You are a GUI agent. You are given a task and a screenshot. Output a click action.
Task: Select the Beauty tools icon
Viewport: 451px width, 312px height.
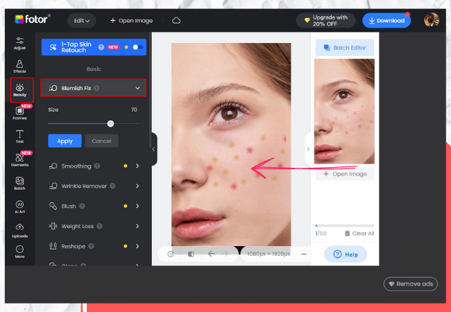coord(19,90)
